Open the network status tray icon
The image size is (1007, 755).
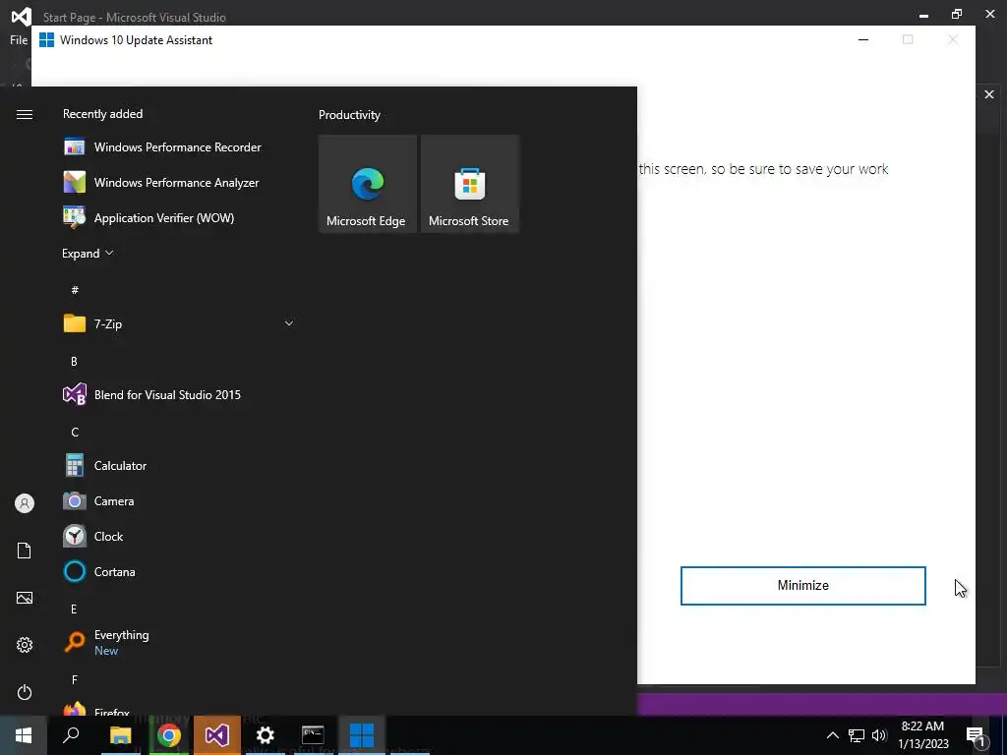[x=857, y=735]
